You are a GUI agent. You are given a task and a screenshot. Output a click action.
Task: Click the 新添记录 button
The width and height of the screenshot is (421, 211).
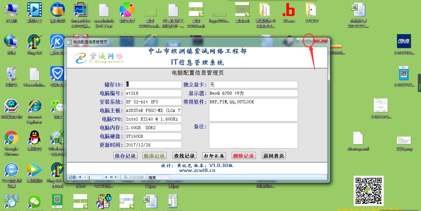154,156
